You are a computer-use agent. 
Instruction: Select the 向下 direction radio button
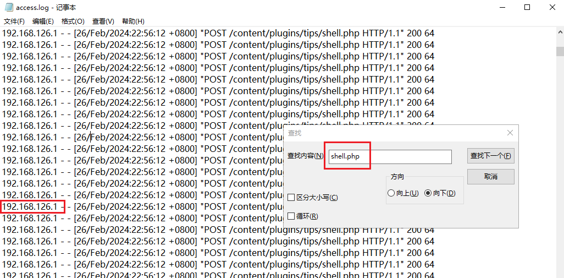coord(428,193)
